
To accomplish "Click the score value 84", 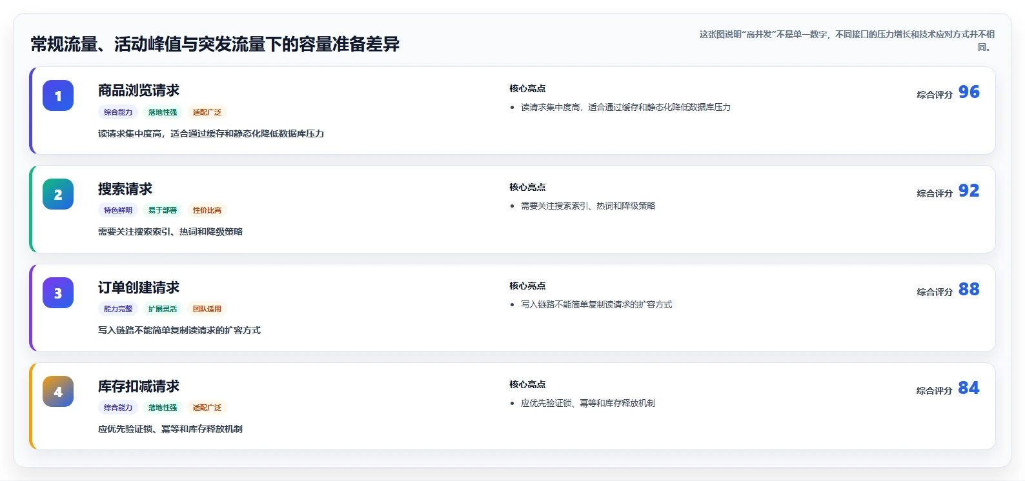I will 969,388.
